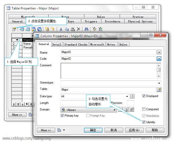
Task: Click move-down arrow under column list
Action: click(27, 104)
